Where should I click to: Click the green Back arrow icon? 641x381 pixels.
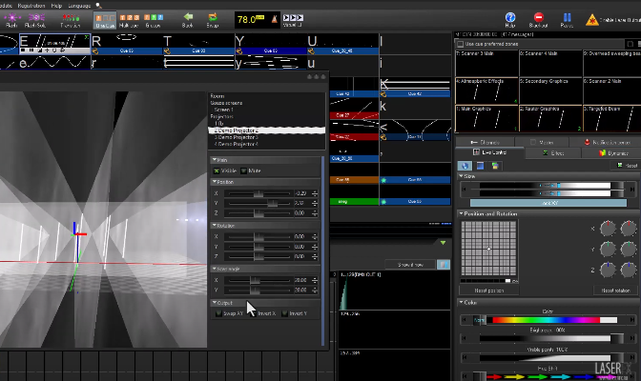pos(188,16)
